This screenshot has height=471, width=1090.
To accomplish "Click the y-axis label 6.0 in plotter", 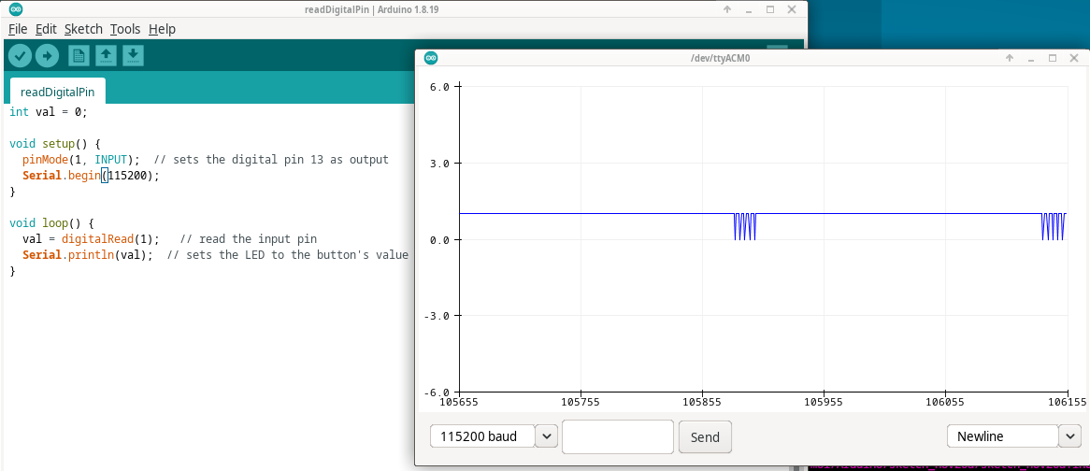I will click(x=440, y=87).
